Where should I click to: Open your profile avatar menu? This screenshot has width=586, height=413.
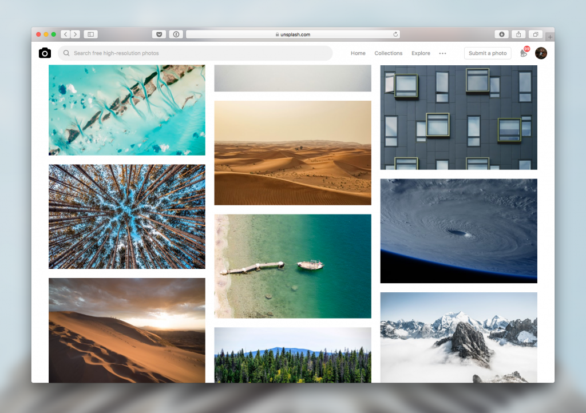tap(541, 53)
